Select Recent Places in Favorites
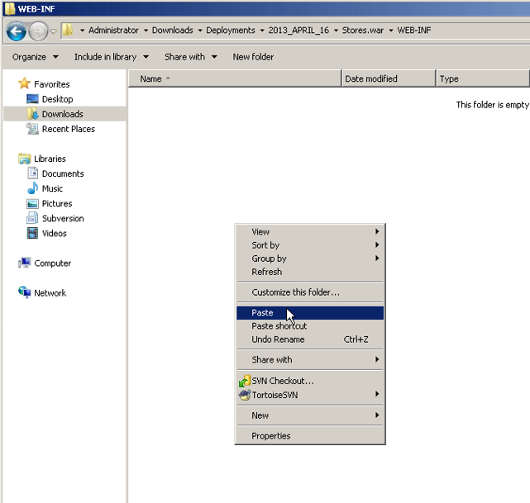 click(x=68, y=129)
